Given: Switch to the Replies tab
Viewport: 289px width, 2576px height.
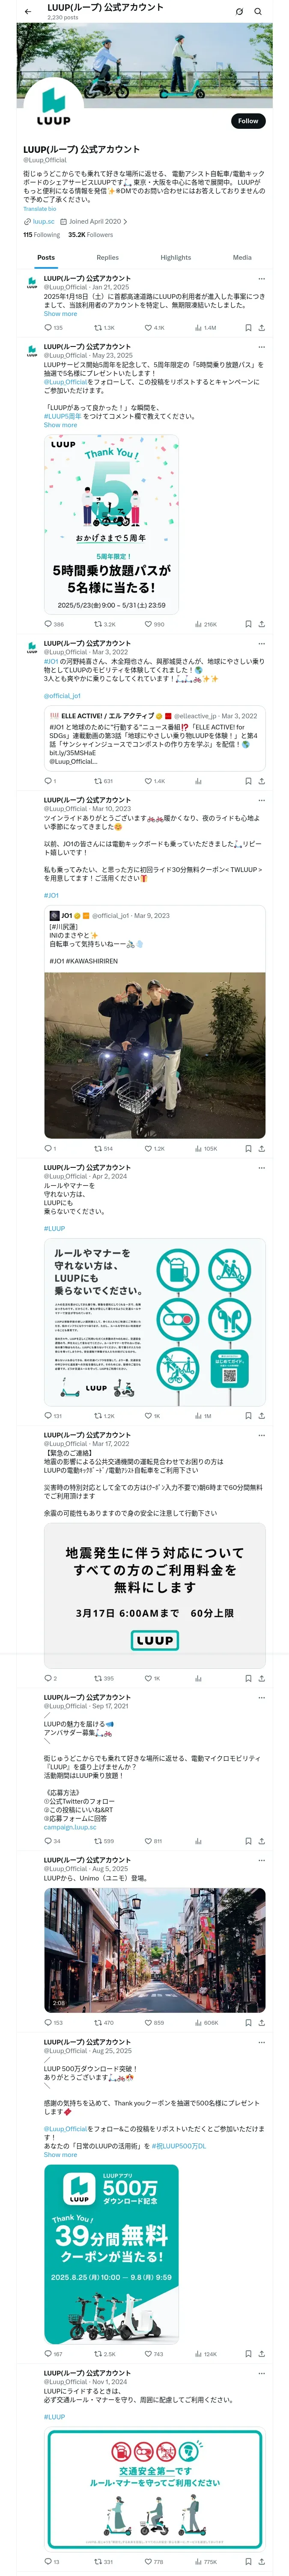Looking at the screenshot, I should pos(107,257).
